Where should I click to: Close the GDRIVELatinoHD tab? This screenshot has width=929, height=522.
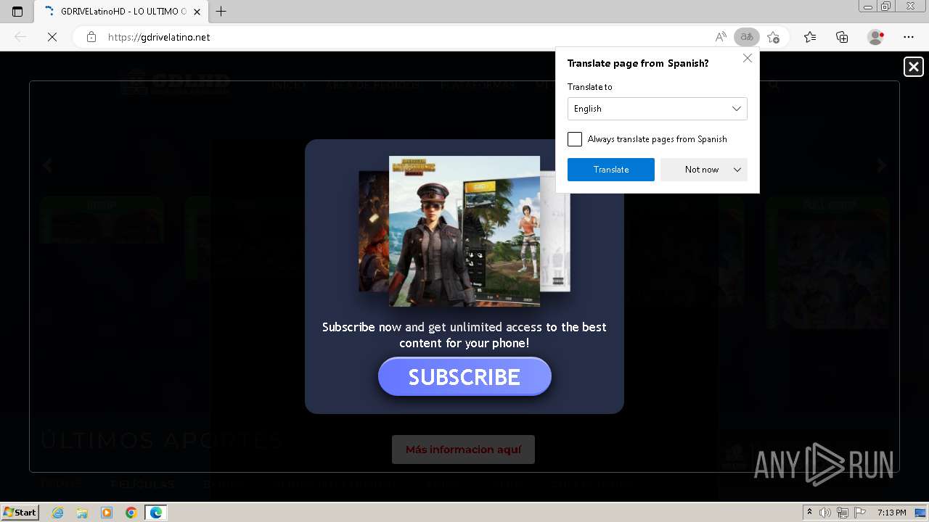(197, 12)
